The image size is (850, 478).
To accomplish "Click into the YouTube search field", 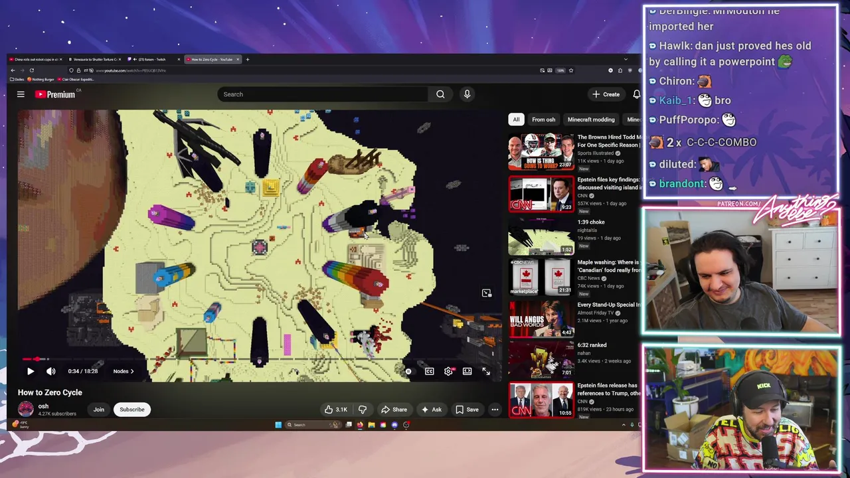I will click(x=323, y=94).
